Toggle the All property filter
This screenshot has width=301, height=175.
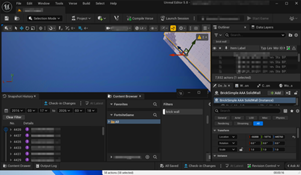point(258,123)
